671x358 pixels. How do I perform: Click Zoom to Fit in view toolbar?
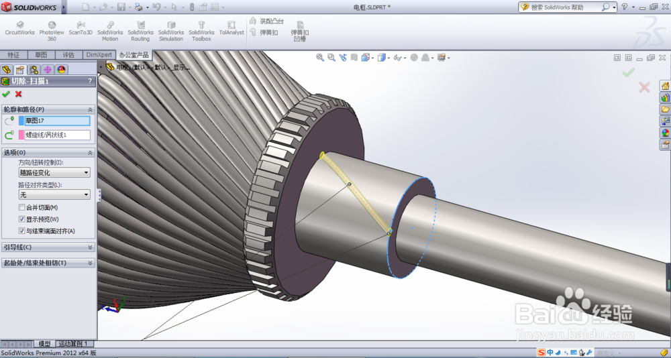pos(320,57)
